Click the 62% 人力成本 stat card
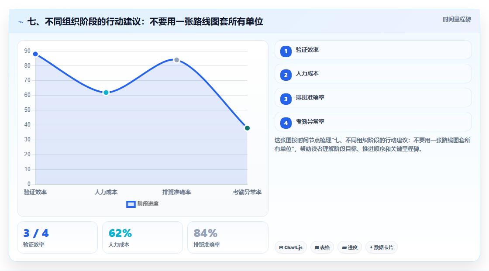The width and height of the screenshot is (489, 271). [x=142, y=237]
